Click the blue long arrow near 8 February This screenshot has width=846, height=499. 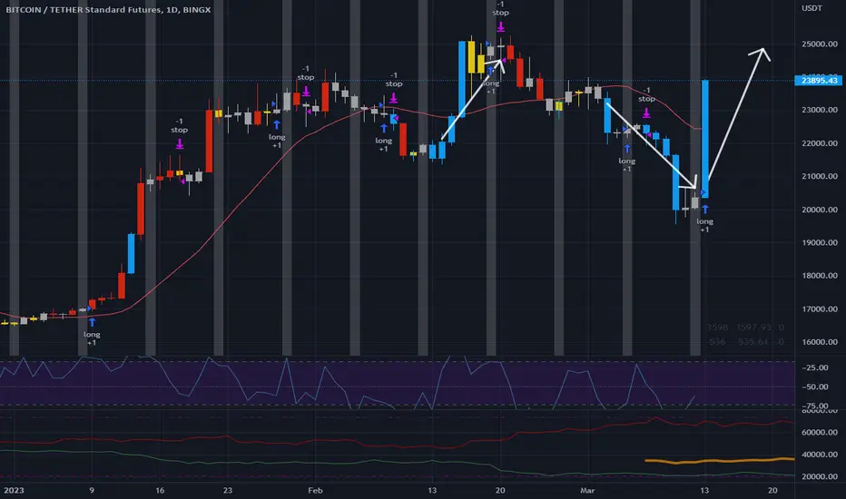coord(384,129)
